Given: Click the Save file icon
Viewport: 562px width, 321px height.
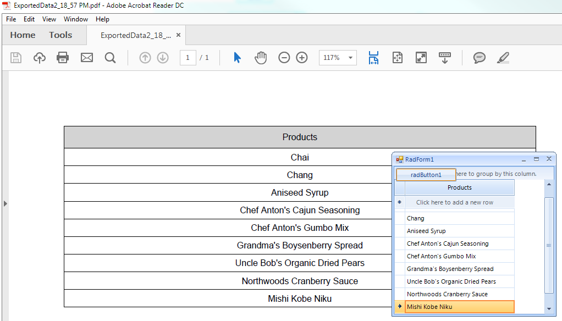Looking at the screenshot, I should tap(16, 58).
